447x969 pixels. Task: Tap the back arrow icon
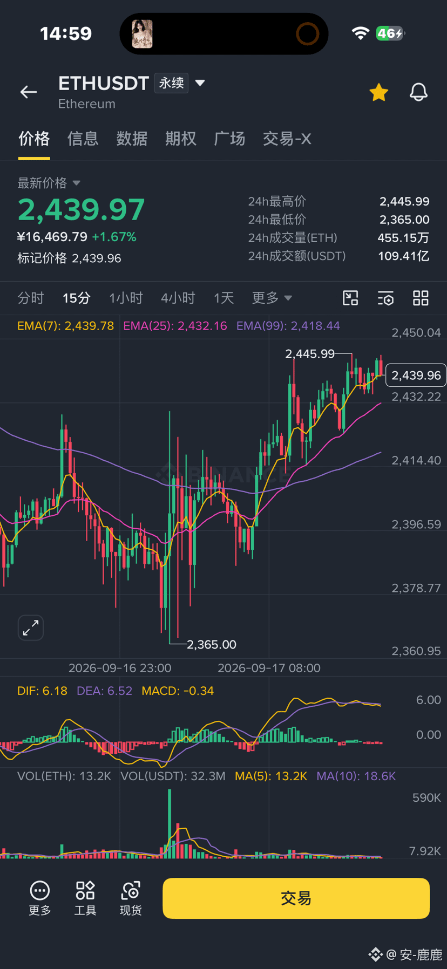(x=29, y=92)
